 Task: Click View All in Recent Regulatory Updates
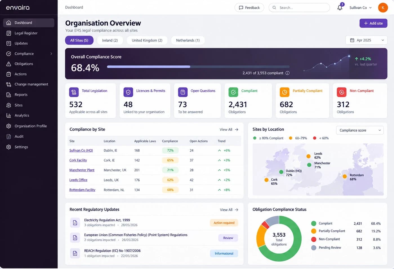click(x=229, y=210)
